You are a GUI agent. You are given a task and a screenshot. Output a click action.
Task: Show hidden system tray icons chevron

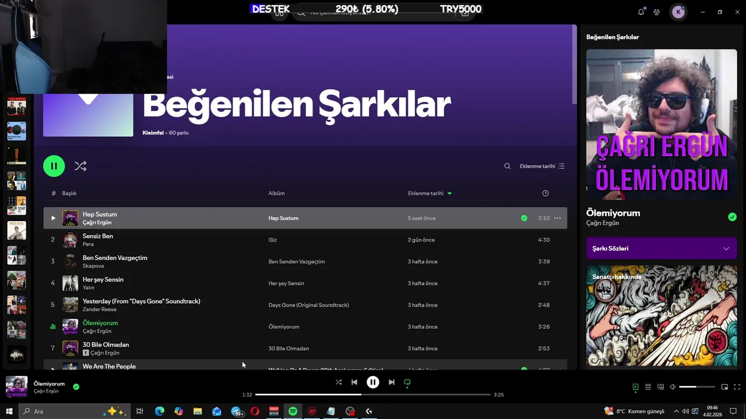pyautogui.click(x=676, y=411)
